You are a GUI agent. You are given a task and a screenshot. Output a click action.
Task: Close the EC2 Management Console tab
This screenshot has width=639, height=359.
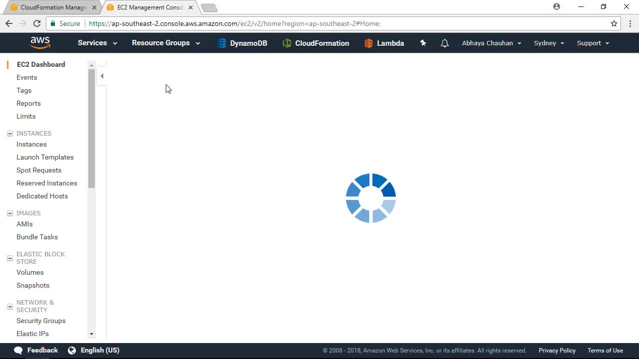pyautogui.click(x=191, y=7)
